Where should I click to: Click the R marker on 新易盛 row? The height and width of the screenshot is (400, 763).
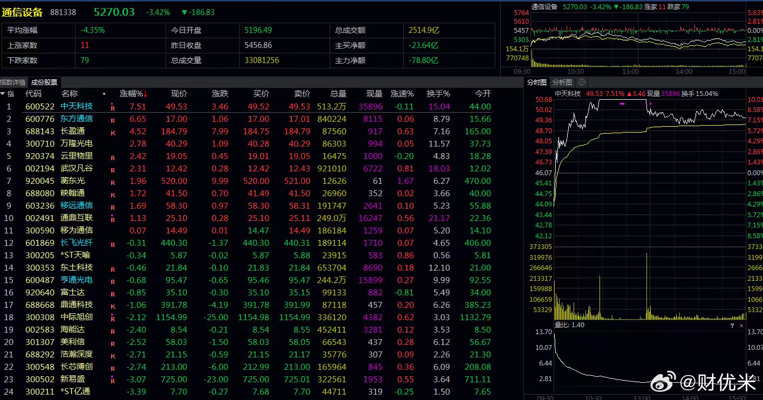(x=113, y=381)
